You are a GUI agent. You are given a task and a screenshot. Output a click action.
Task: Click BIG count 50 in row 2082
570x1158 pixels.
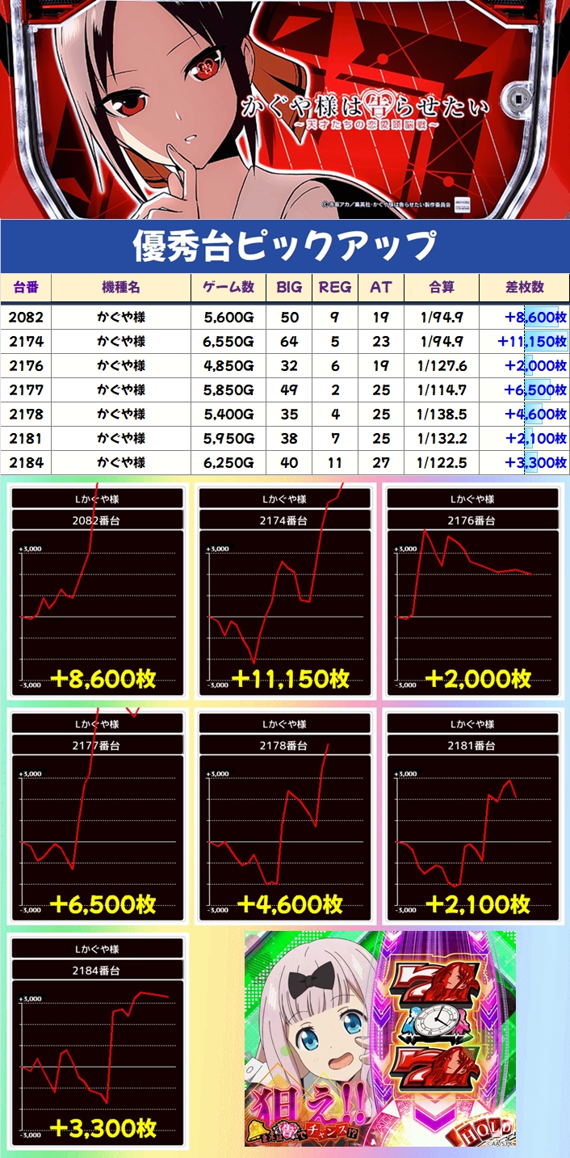point(289,318)
